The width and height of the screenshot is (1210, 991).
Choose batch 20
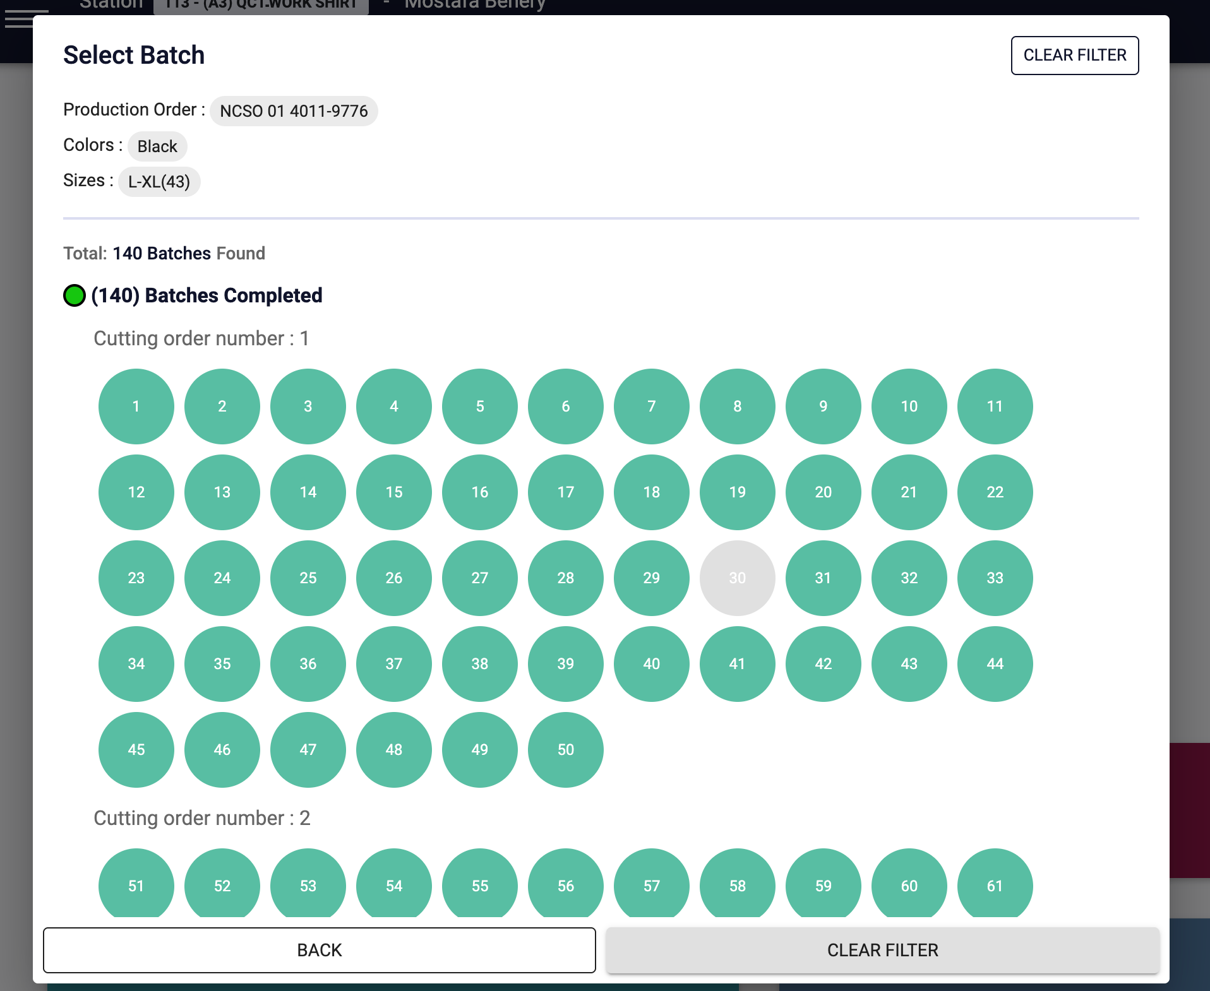click(824, 492)
